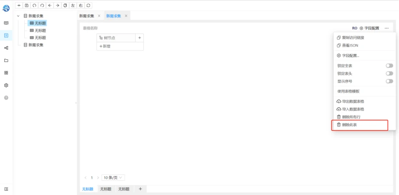Screen dimensions: 399x195
Task: Close the active blue 新需求集 tab
Action: pyautogui.click(x=126, y=16)
